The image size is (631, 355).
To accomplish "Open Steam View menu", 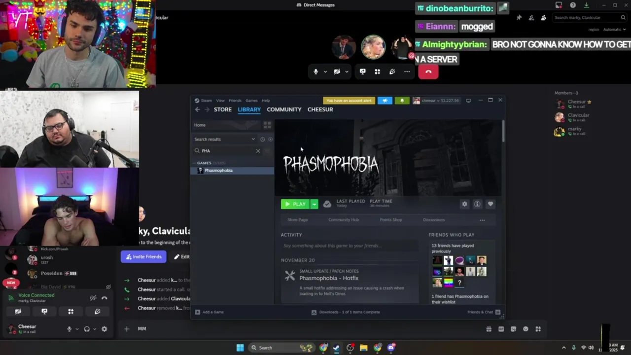I will [x=220, y=101].
